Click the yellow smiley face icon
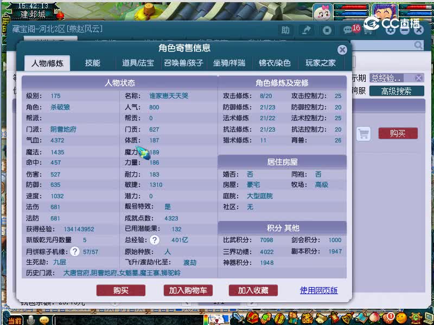 pyautogui.click(x=401, y=318)
